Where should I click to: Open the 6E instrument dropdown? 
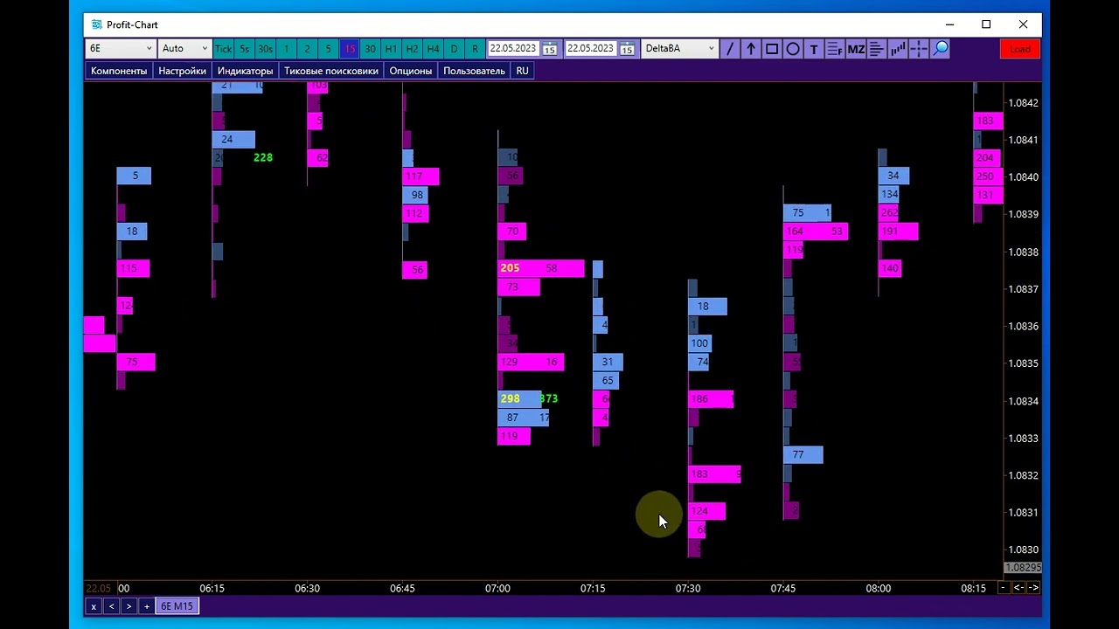tap(121, 49)
